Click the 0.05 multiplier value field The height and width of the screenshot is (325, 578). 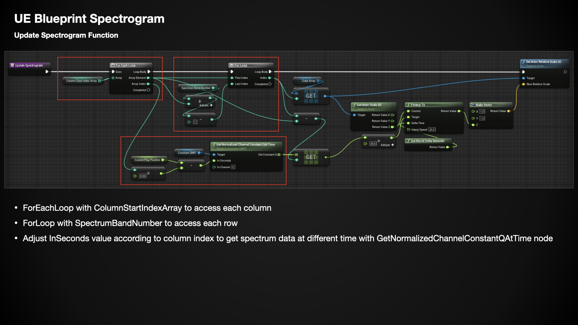tap(143, 176)
